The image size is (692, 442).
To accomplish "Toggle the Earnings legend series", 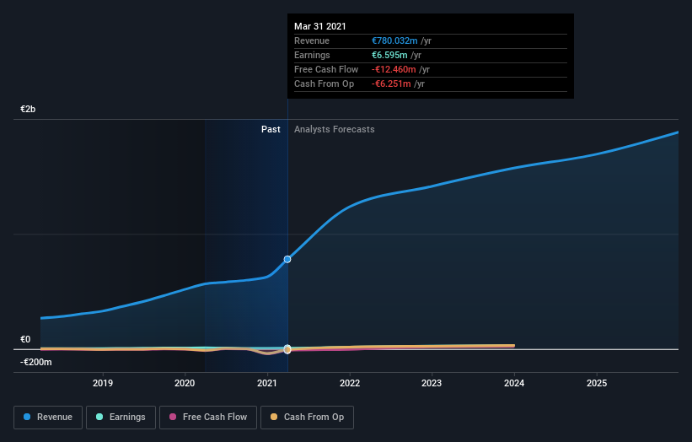I will coord(121,418).
